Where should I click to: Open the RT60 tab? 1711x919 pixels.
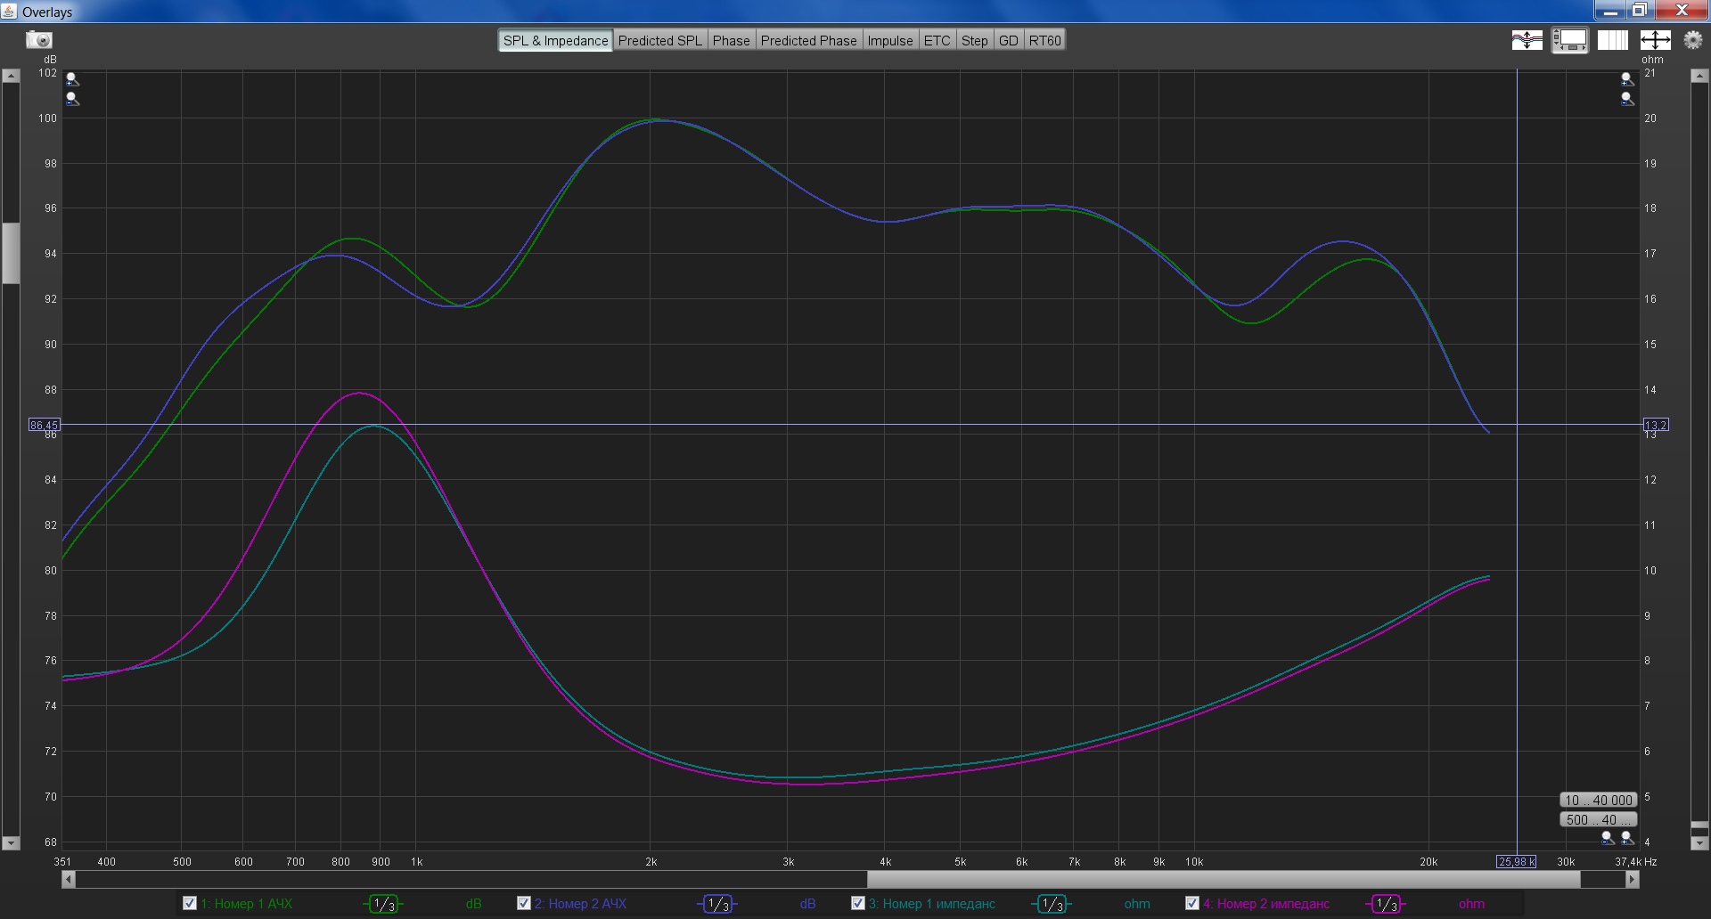[x=1045, y=41]
